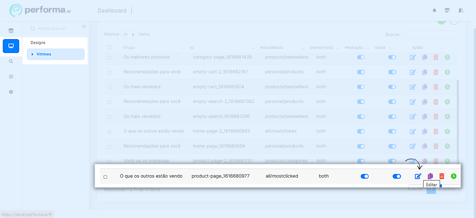Click the product-page_1616680977 ID cell
476x218 pixels.
click(x=221, y=176)
